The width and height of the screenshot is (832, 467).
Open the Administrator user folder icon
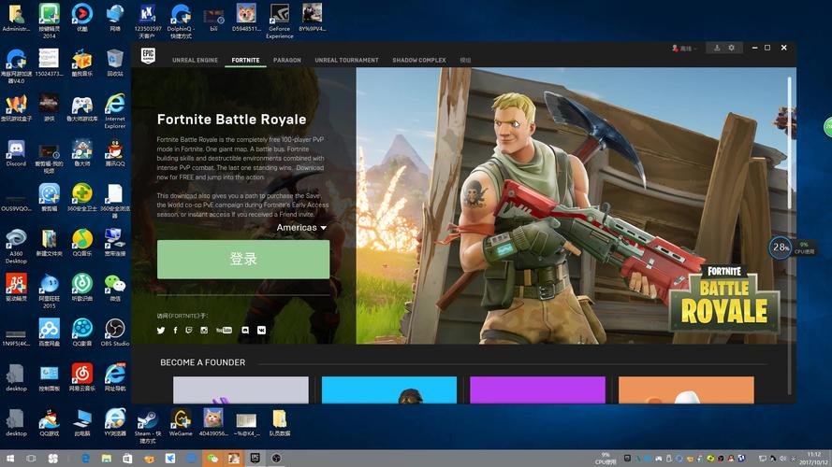(x=16, y=17)
